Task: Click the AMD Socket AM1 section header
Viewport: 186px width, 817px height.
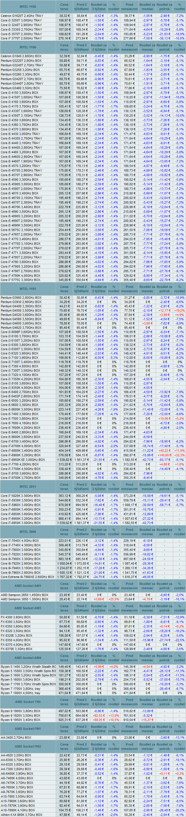Action: (x=28, y=586)
